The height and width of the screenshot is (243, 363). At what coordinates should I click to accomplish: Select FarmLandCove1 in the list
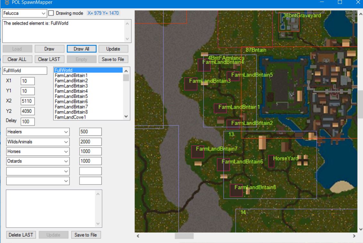(88, 117)
